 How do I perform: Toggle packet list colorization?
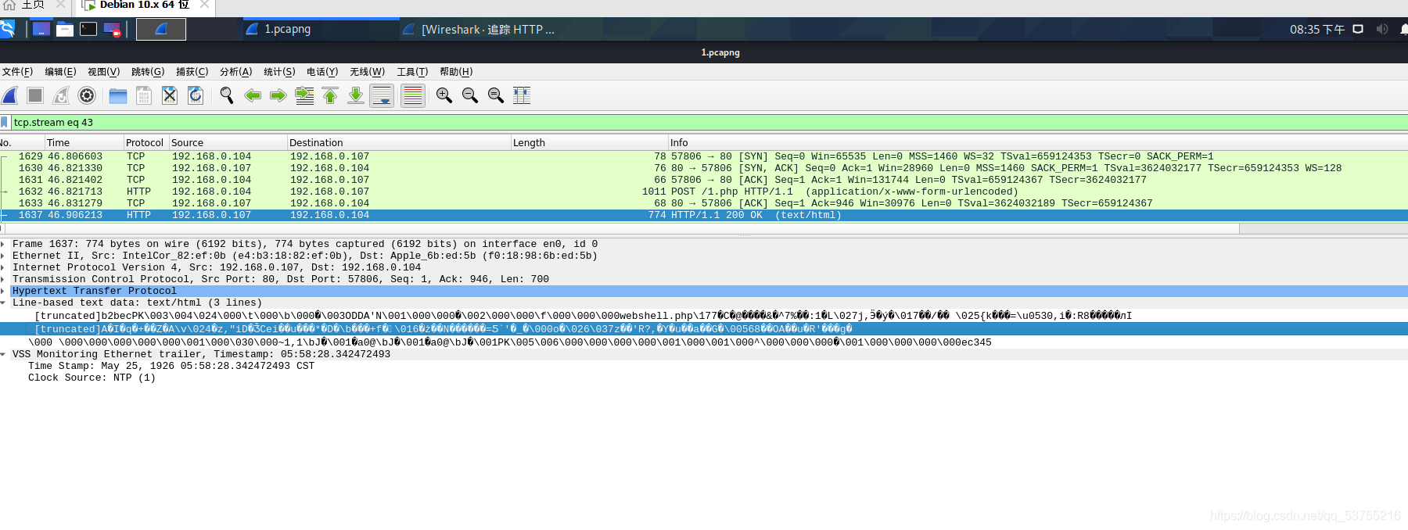coord(413,95)
